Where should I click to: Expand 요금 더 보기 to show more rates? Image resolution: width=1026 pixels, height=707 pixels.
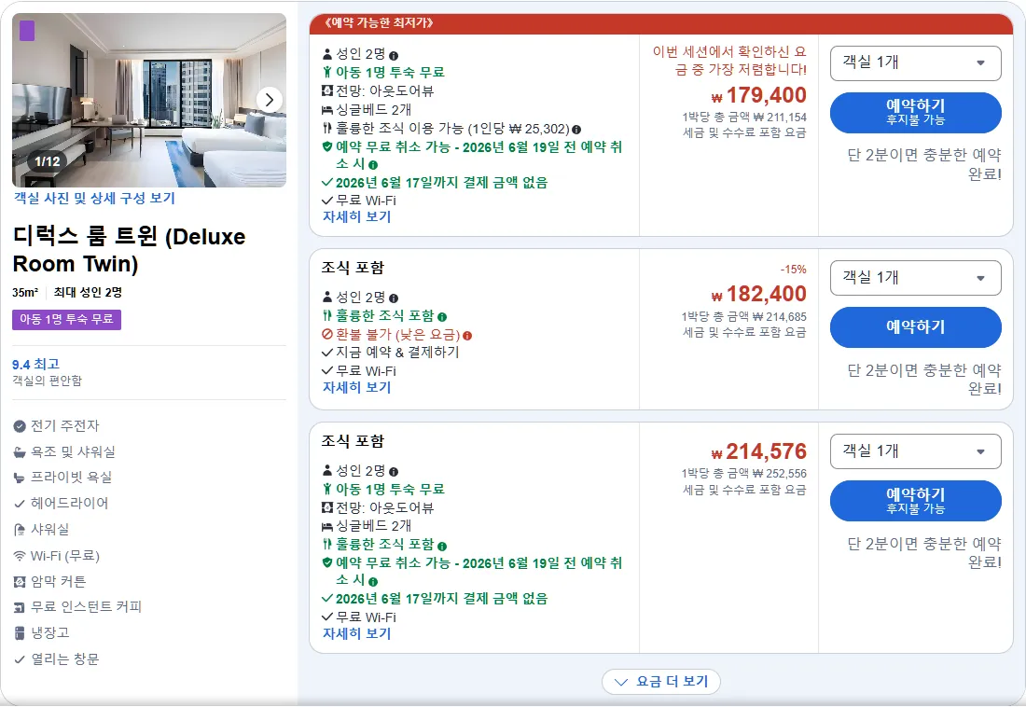(x=661, y=682)
